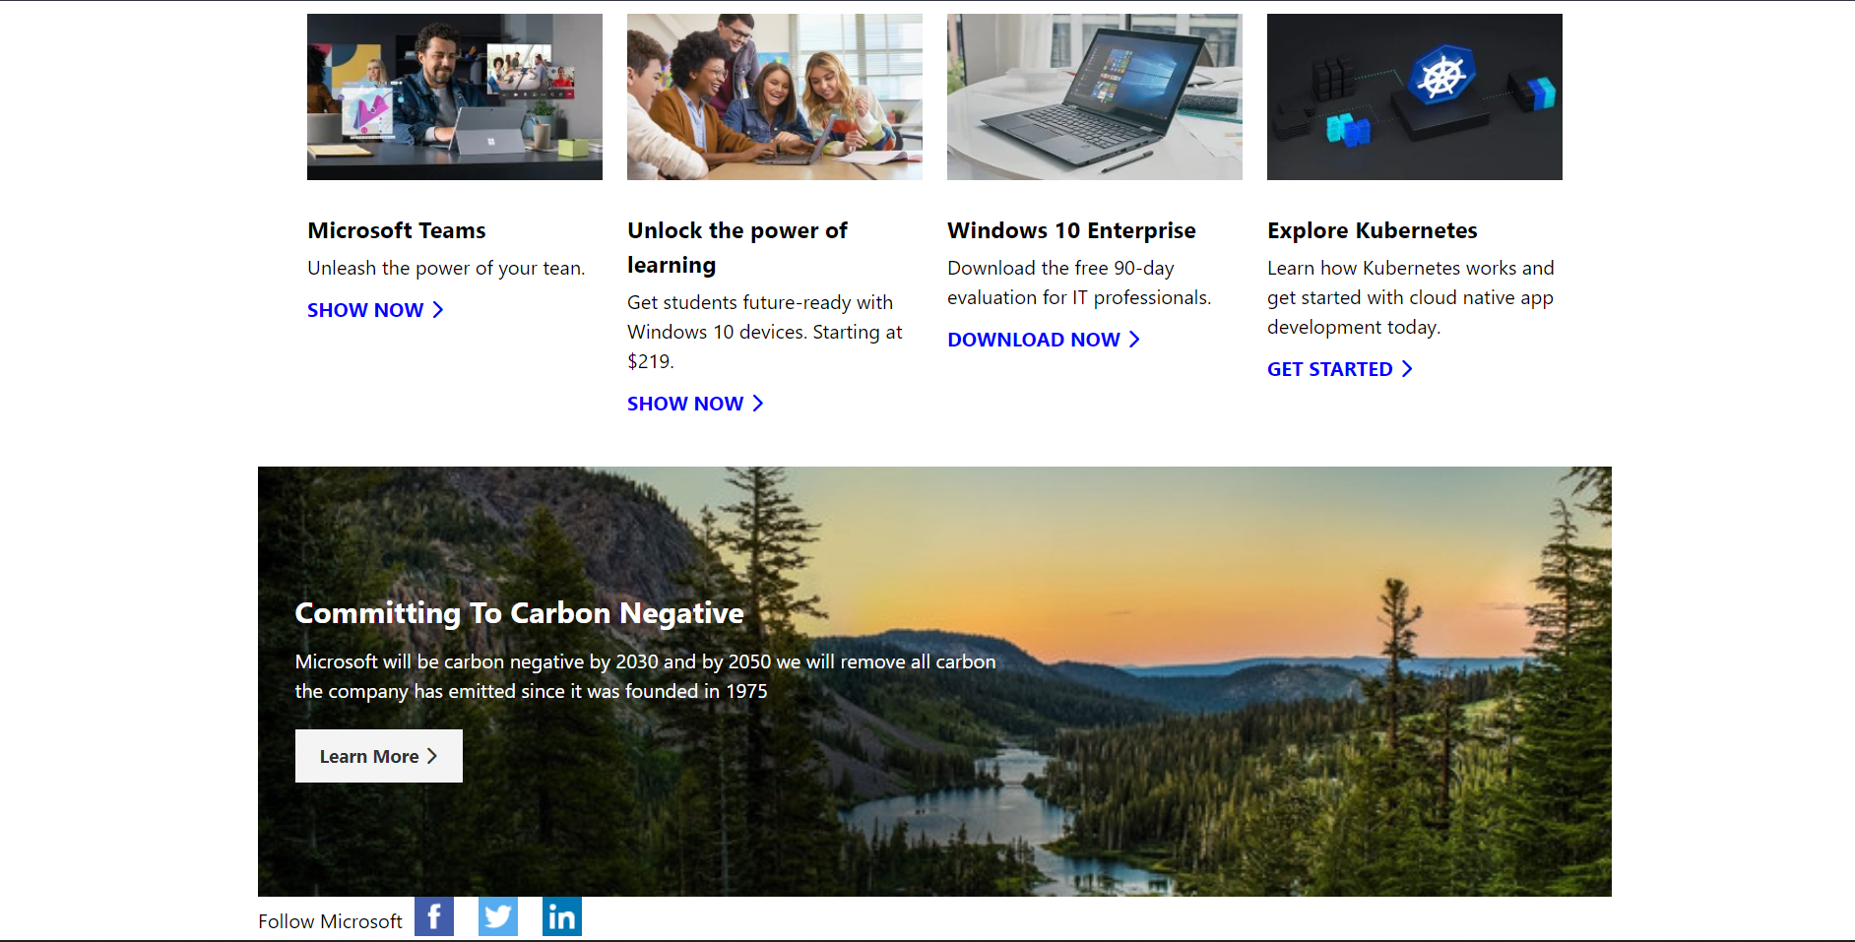Click the chevron next to DOWNLOAD NOW
The height and width of the screenshot is (942, 1855).
click(x=1135, y=340)
